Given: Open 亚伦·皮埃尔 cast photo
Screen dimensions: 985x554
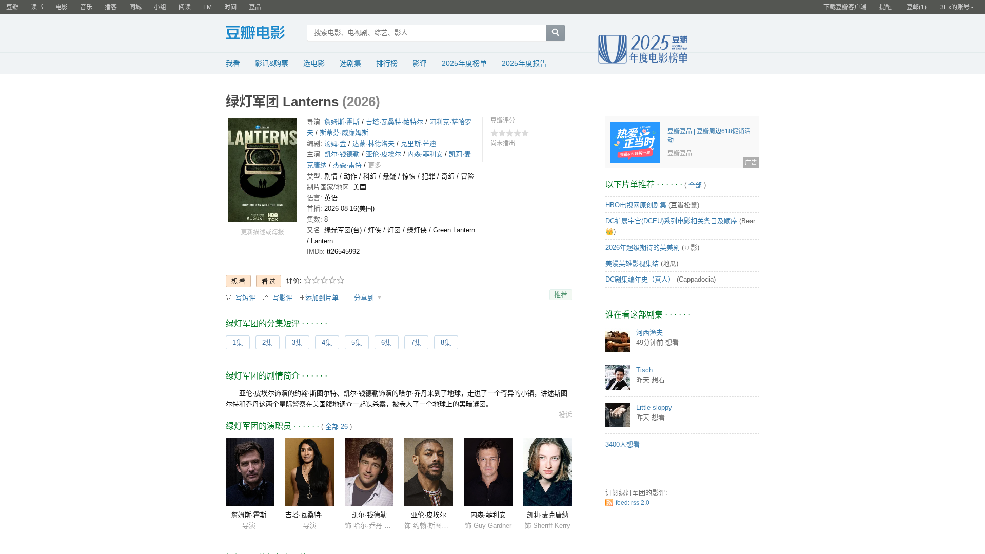Looking at the screenshot, I should pos(428,472).
